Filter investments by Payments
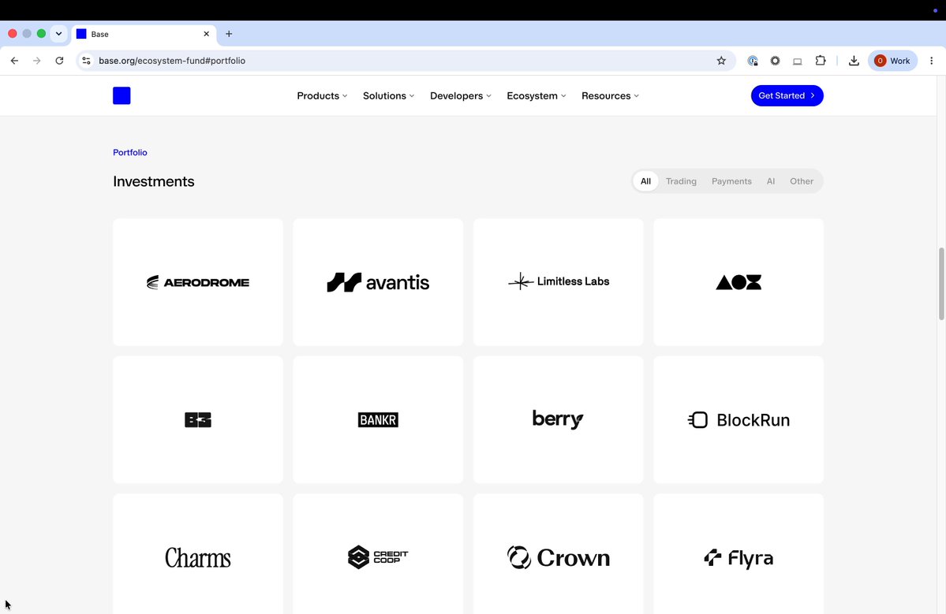 coord(731,181)
